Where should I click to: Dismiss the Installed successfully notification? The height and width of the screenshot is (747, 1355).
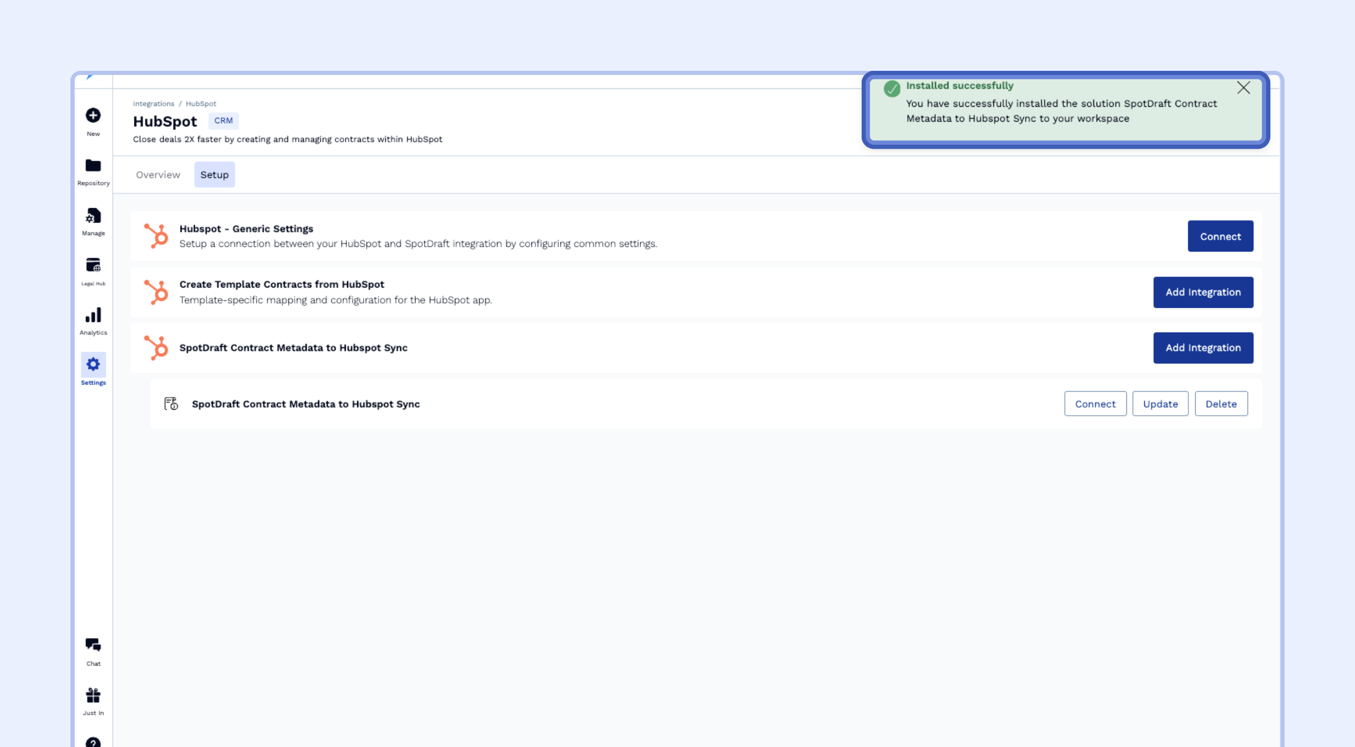point(1243,88)
